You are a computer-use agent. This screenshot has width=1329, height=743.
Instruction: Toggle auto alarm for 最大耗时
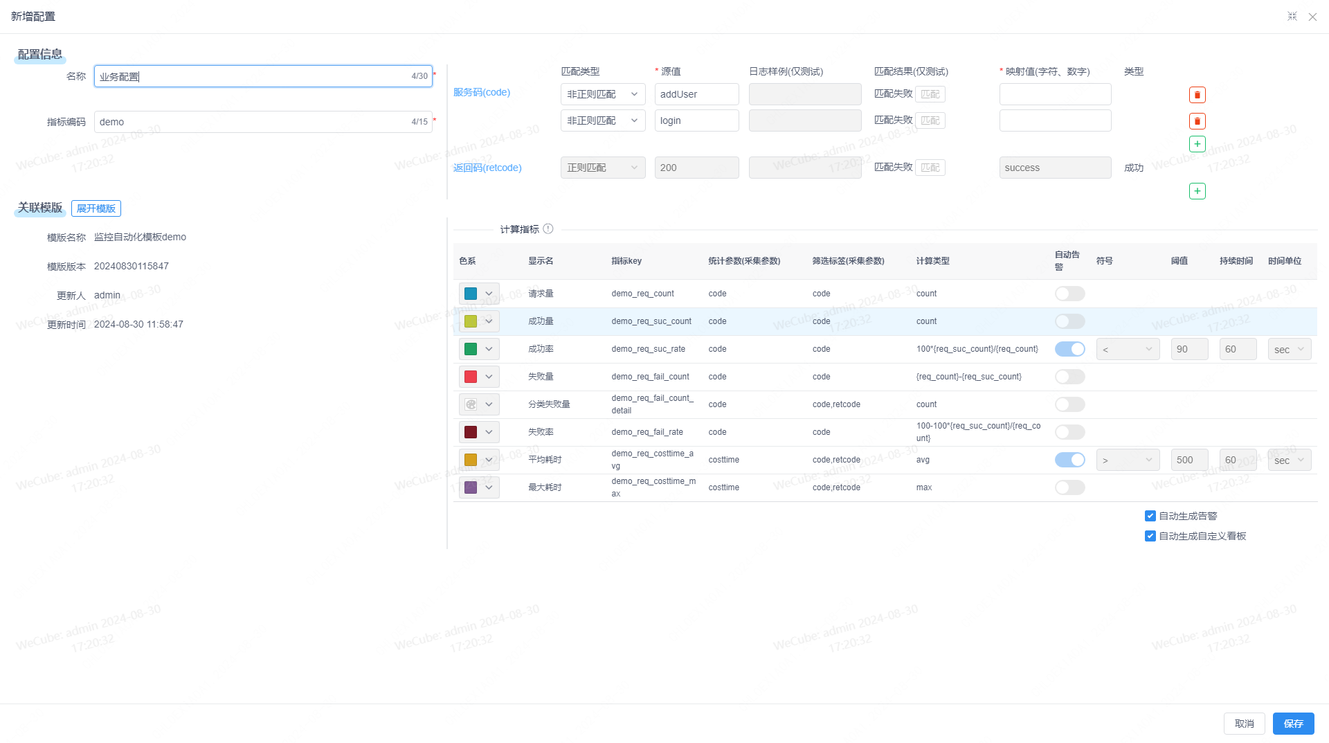(x=1069, y=487)
